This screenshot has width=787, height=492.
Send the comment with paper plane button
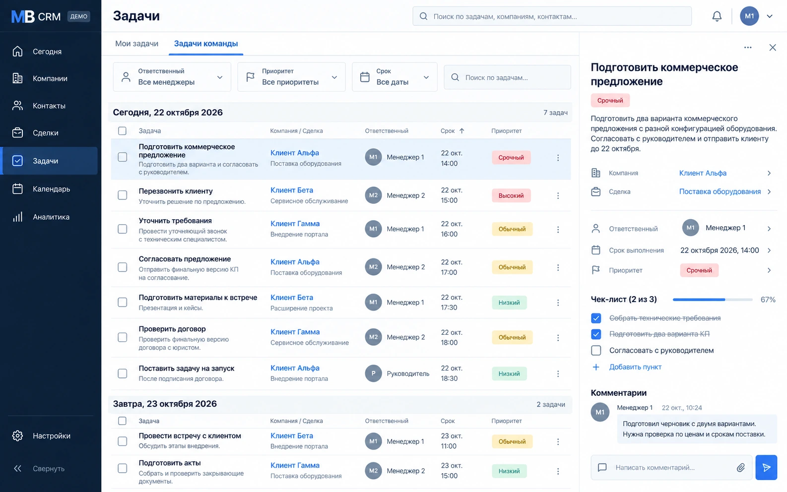766,468
